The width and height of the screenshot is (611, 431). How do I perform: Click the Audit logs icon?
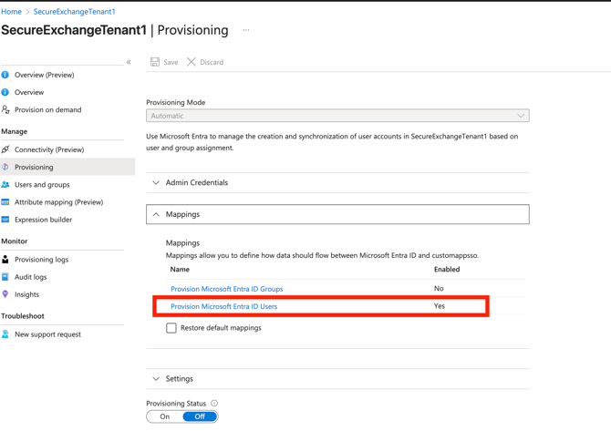click(5, 277)
